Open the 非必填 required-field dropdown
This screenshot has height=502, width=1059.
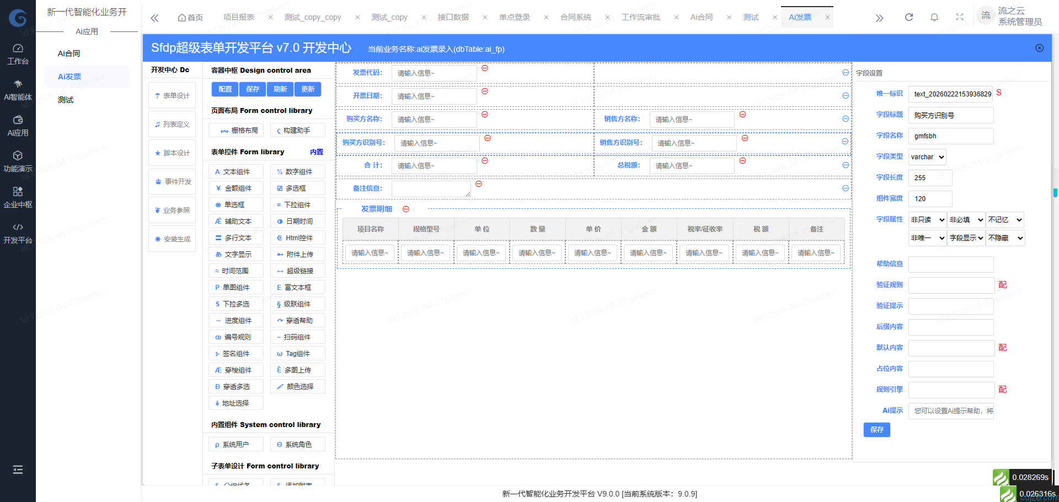[966, 219]
